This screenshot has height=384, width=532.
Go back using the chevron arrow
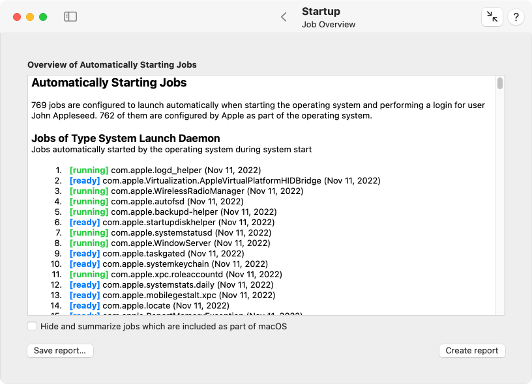pyautogui.click(x=284, y=17)
